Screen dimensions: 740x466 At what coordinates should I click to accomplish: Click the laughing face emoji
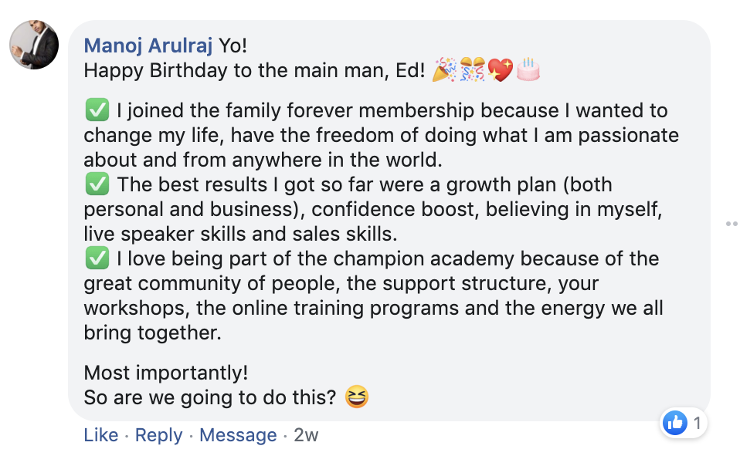coord(357,397)
